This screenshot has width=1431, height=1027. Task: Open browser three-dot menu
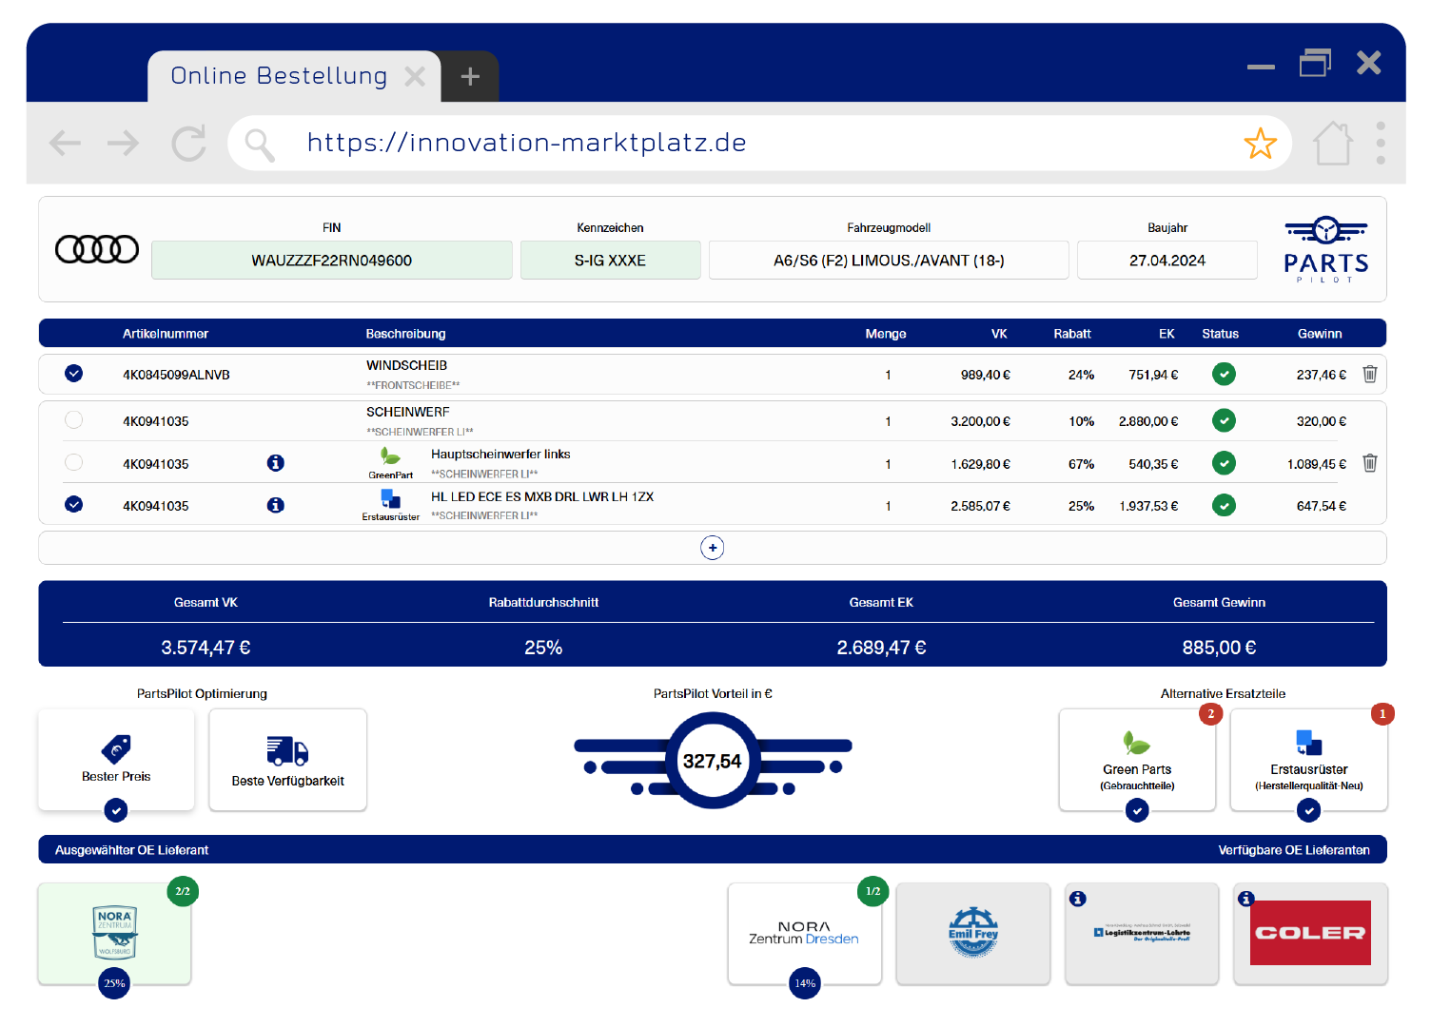[x=1380, y=144]
